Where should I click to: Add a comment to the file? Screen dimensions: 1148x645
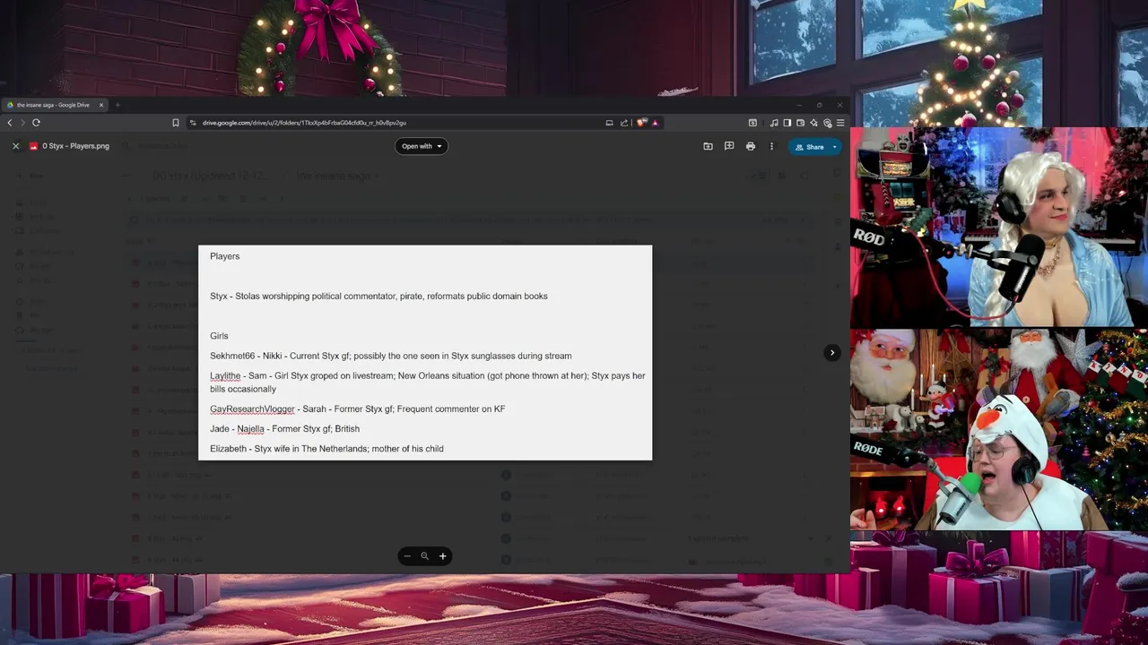click(729, 146)
